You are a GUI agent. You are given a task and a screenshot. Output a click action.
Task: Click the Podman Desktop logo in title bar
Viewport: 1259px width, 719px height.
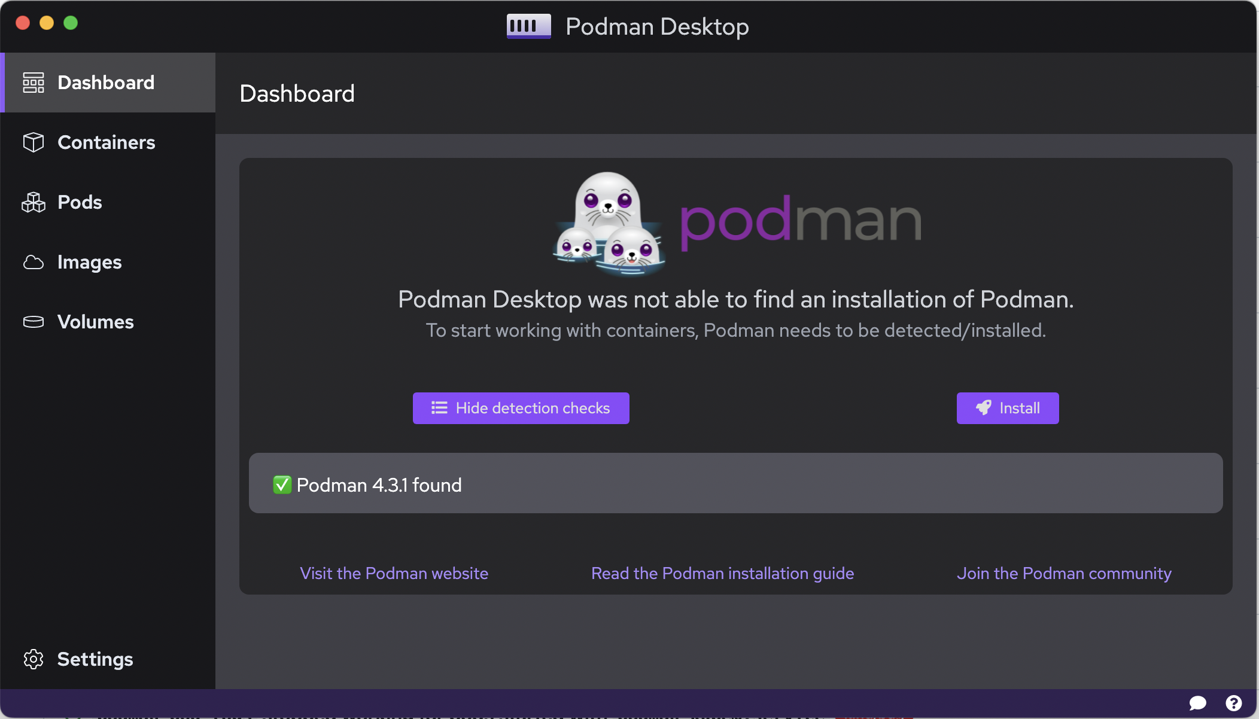point(528,26)
